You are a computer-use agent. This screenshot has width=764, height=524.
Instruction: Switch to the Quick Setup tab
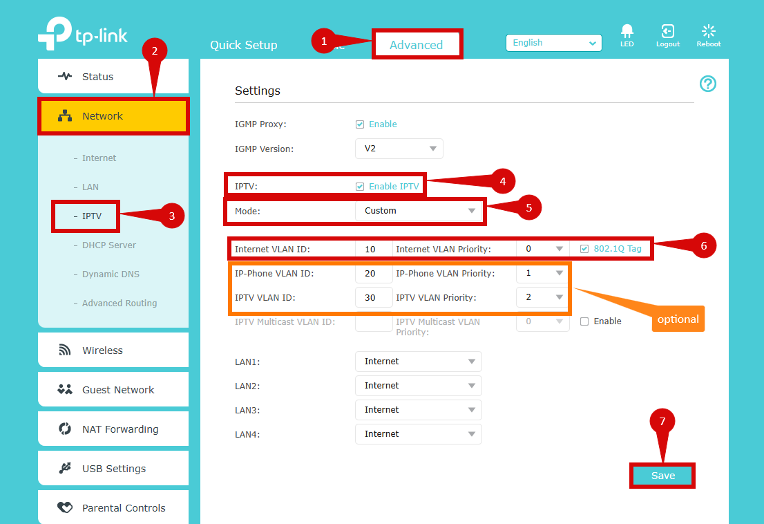[243, 45]
